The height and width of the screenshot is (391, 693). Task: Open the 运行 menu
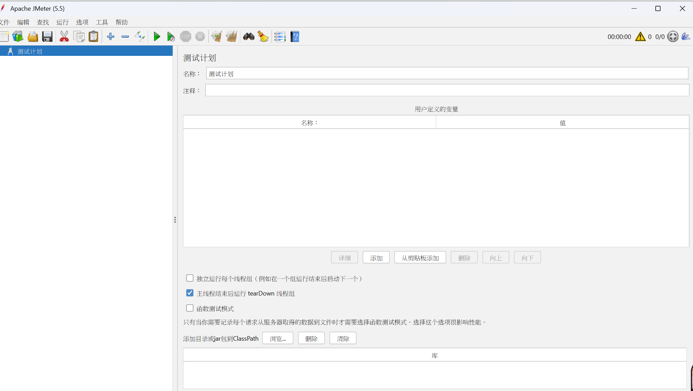pos(62,22)
